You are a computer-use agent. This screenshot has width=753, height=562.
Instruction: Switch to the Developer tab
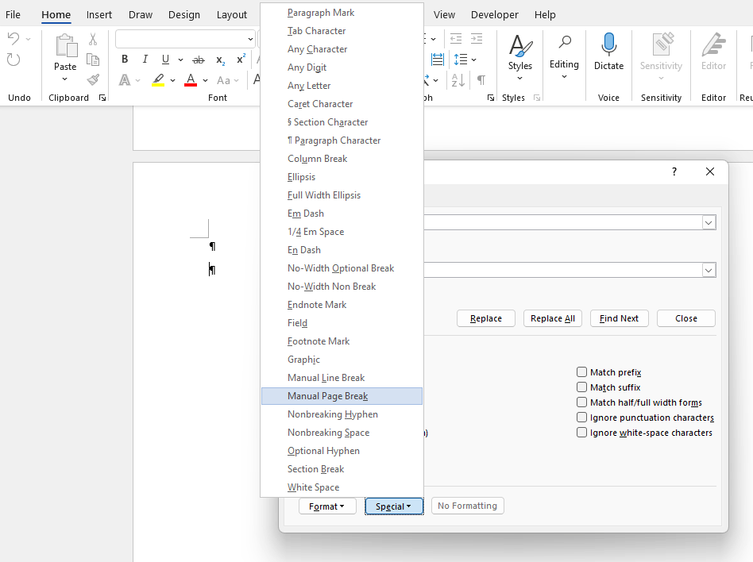point(494,14)
